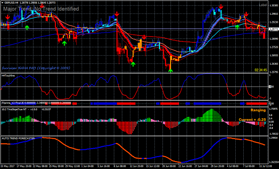This screenshot has width=279, height=169.
Task: Select green buy arrow under the late-May low
Action: pyautogui.click(x=64, y=43)
